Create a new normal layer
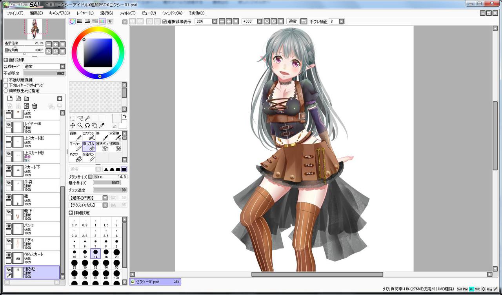502x295 pixels. click(10, 98)
